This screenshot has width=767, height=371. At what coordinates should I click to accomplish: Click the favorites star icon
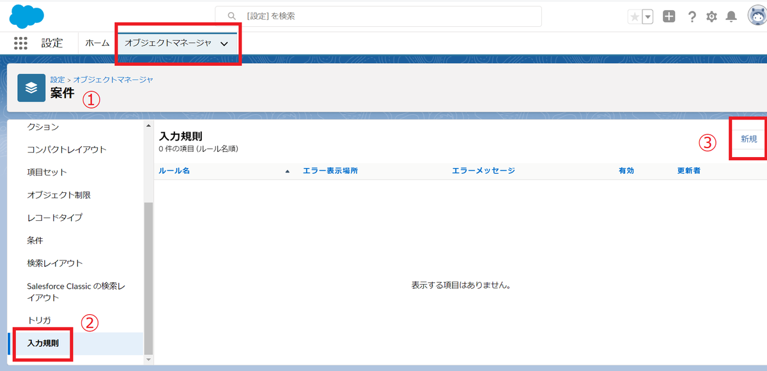point(635,17)
